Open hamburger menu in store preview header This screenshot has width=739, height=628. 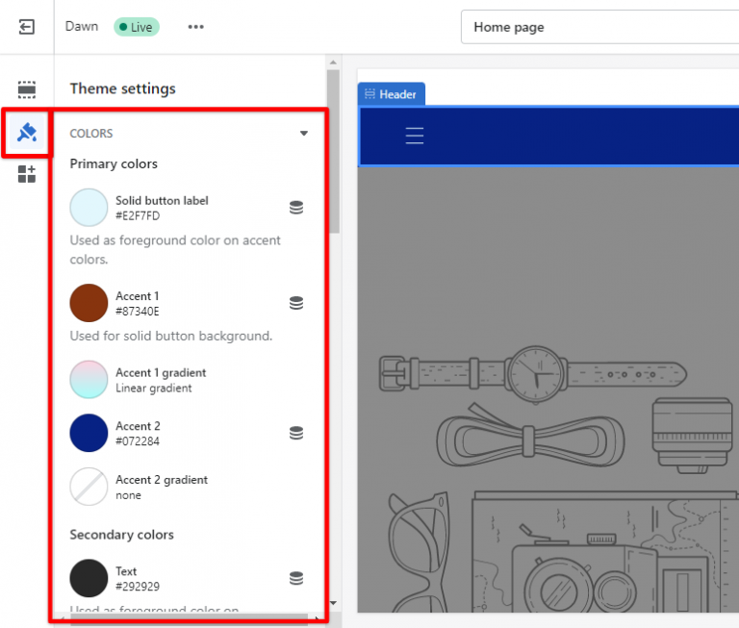(415, 137)
